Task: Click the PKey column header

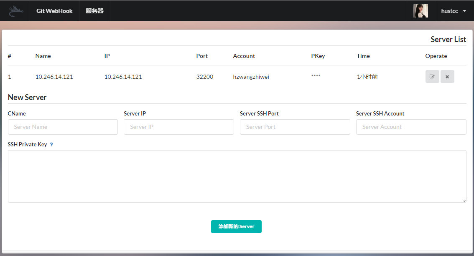Action: [318, 56]
